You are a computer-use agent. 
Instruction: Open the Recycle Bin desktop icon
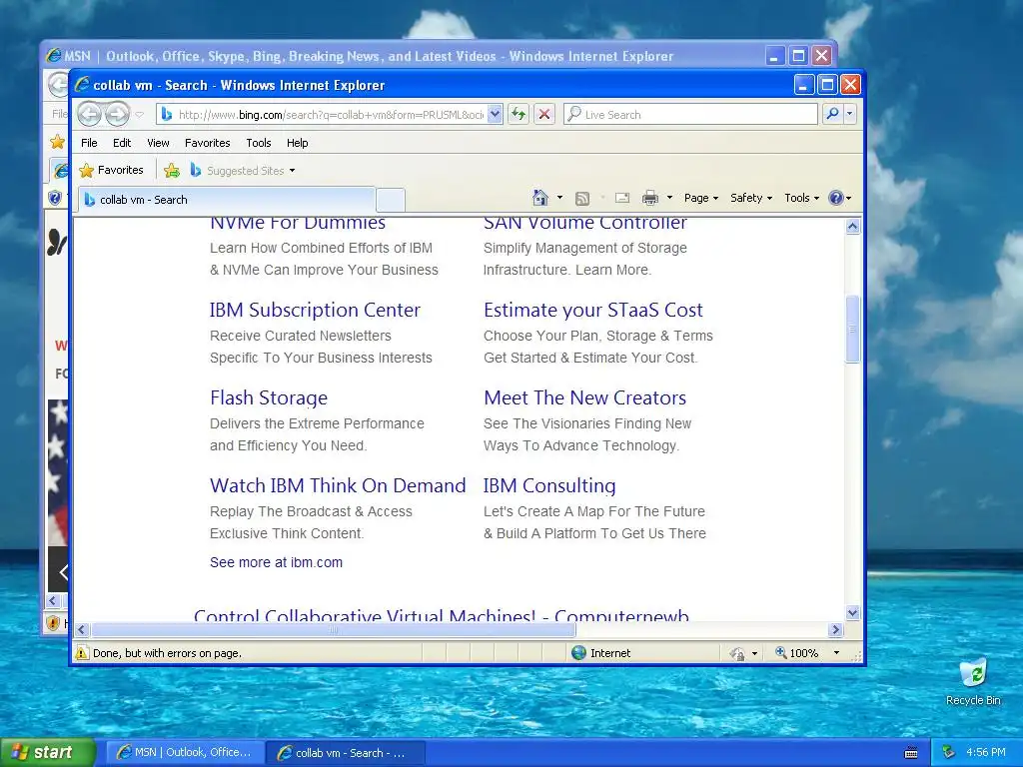pyautogui.click(x=973, y=681)
